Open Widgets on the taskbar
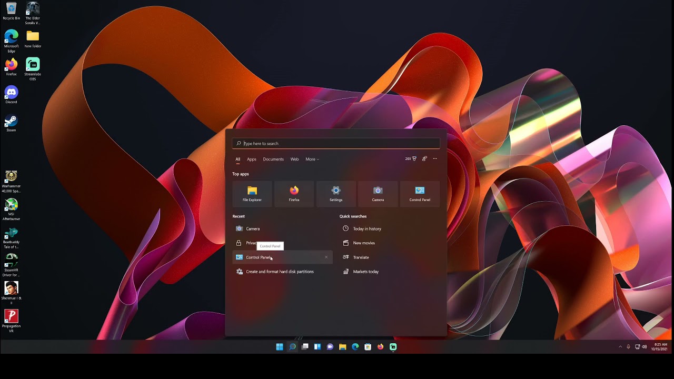Viewport: 674px width, 379px height. click(x=318, y=347)
